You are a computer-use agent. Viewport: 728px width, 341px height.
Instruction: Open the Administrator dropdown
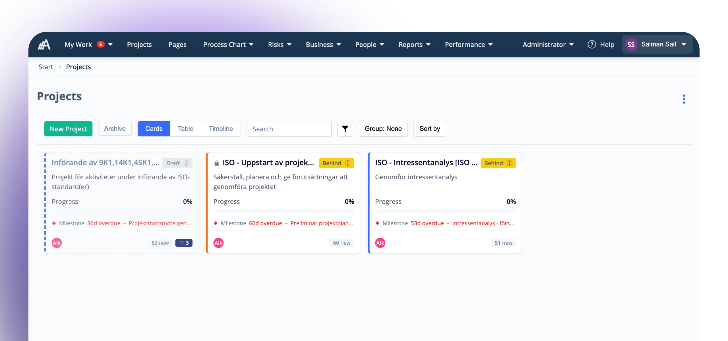pos(548,45)
